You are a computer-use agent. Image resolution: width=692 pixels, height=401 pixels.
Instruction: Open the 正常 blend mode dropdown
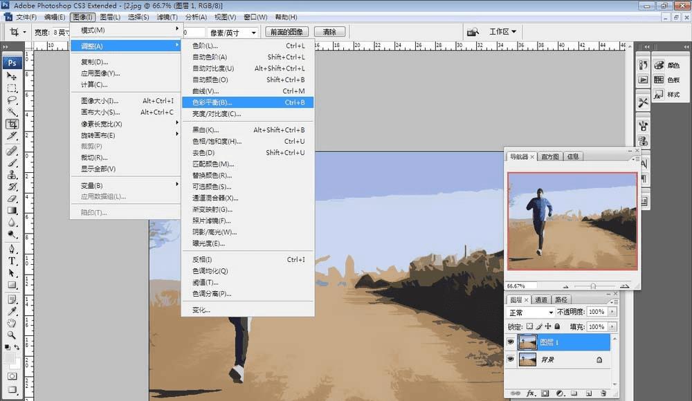[531, 313]
